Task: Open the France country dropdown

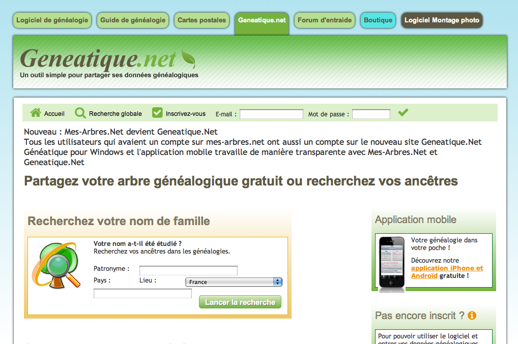Action: pyautogui.click(x=234, y=282)
